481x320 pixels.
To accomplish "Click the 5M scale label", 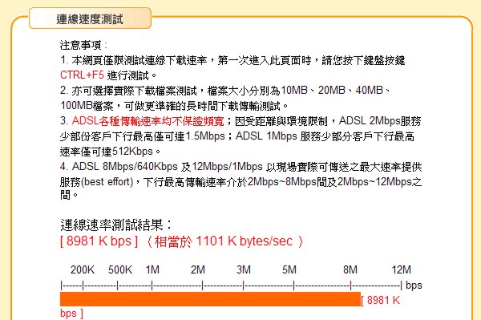I will pos(289,269).
